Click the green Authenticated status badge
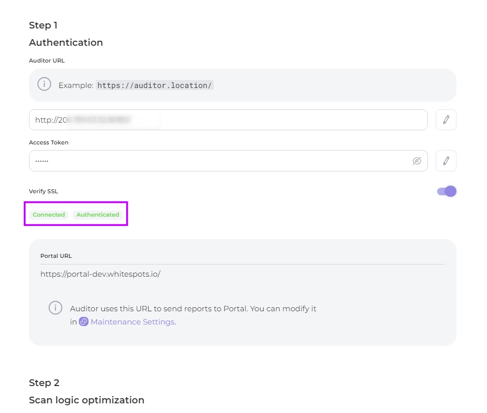487x413 pixels. pos(98,215)
